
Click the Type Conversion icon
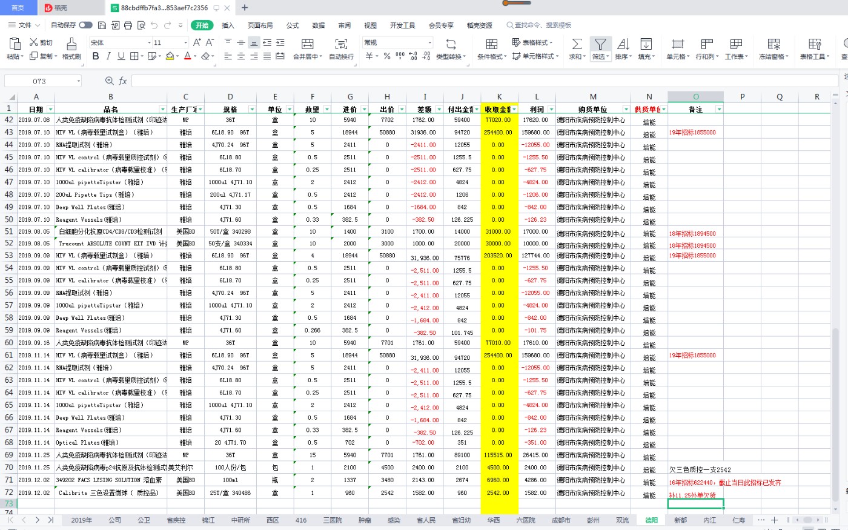(451, 44)
